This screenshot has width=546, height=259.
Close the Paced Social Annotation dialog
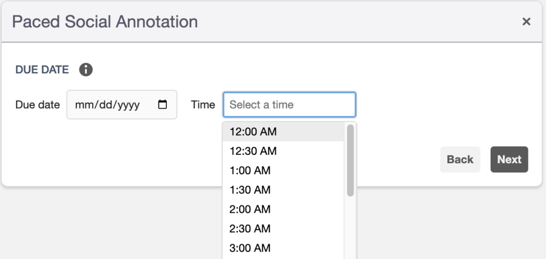[526, 21]
